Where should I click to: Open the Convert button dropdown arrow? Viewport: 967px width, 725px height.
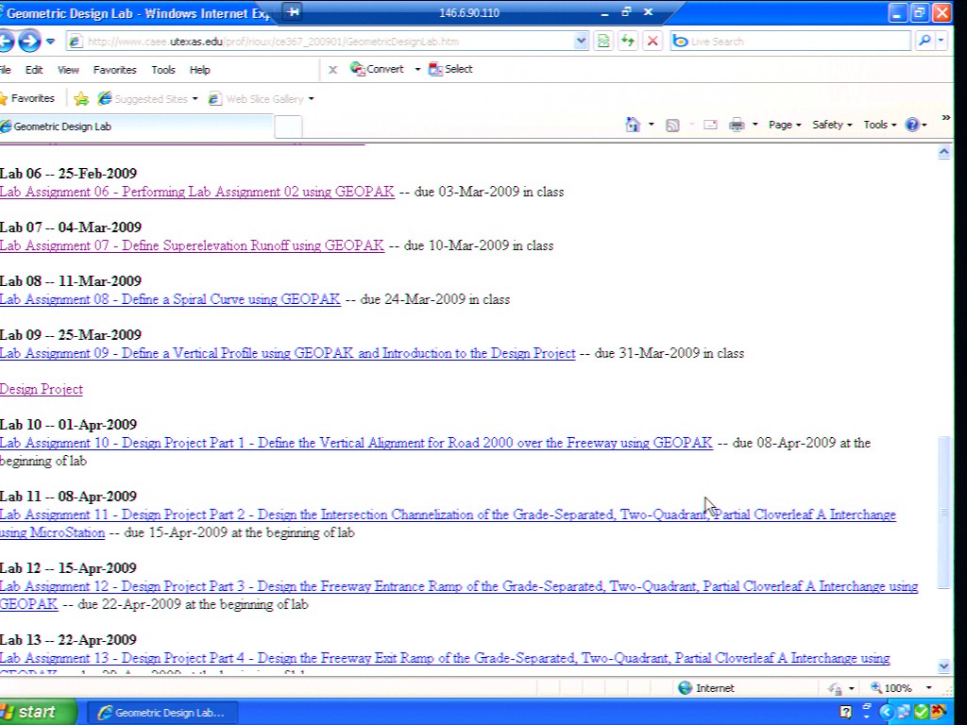(x=417, y=69)
